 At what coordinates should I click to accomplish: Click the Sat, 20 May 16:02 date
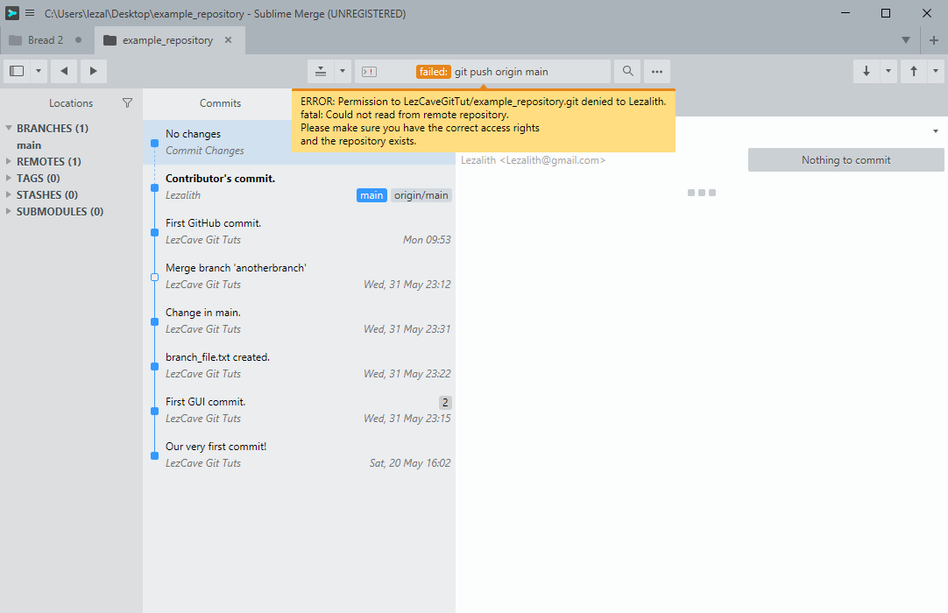[x=410, y=463]
